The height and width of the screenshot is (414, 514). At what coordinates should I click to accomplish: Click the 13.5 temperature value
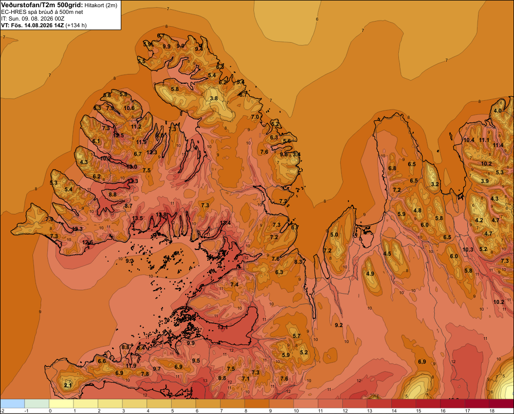pyautogui.click(x=137, y=218)
